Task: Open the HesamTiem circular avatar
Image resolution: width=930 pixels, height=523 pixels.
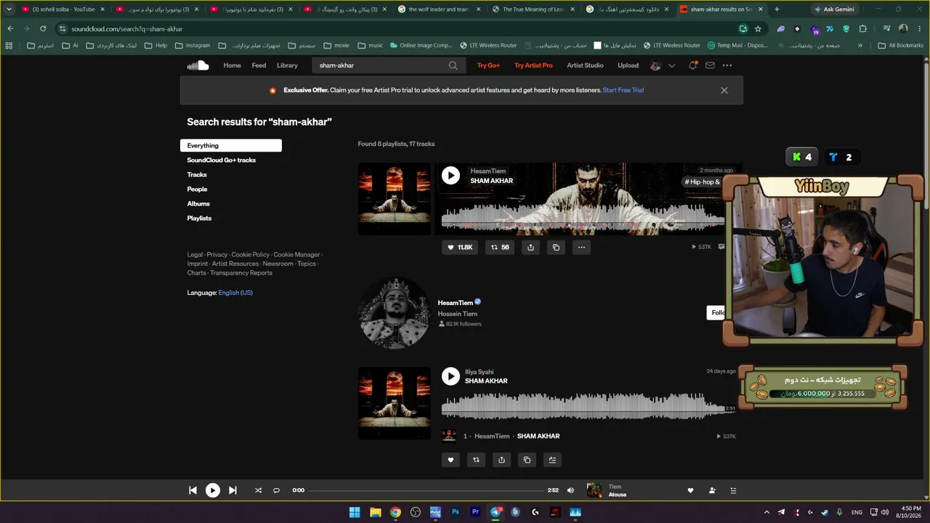Action: click(395, 313)
